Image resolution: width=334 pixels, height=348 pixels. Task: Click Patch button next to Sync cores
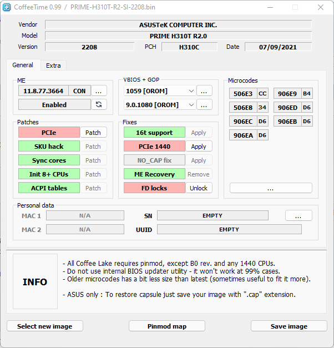[x=93, y=160]
